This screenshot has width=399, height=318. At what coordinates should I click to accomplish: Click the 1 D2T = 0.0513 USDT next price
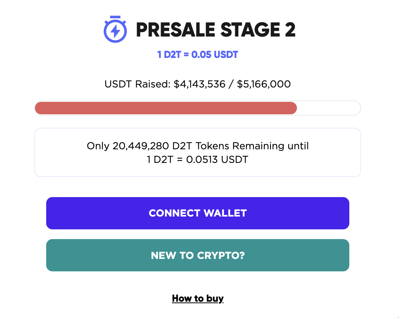pyautogui.click(x=198, y=159)
